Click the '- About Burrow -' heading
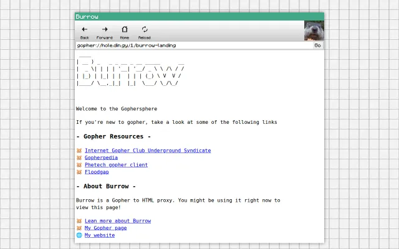 (x=106, y=186)
